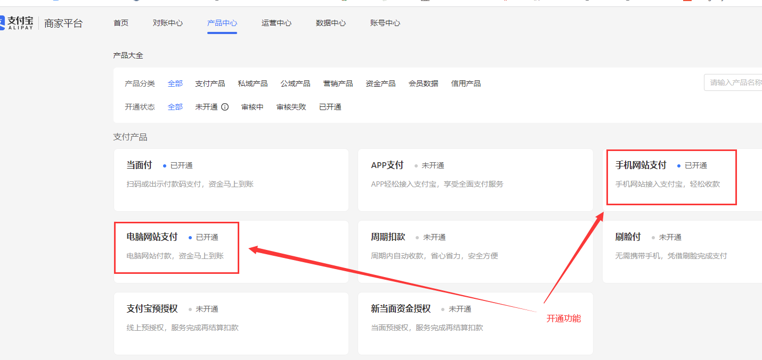Show only 审核中 products
This screenshot has height=360, width=762.
tap(252, 107)
